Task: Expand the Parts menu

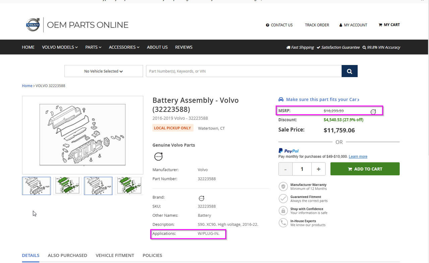Action: 93,47
